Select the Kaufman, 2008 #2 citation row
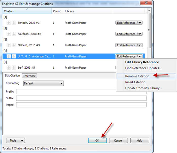The width and height of the screenshot is (177, 153). pos(74,34)
